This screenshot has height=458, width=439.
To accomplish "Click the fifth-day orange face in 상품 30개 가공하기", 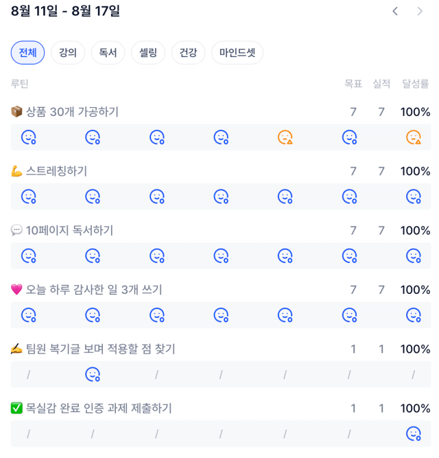I will tap(285, 137).
